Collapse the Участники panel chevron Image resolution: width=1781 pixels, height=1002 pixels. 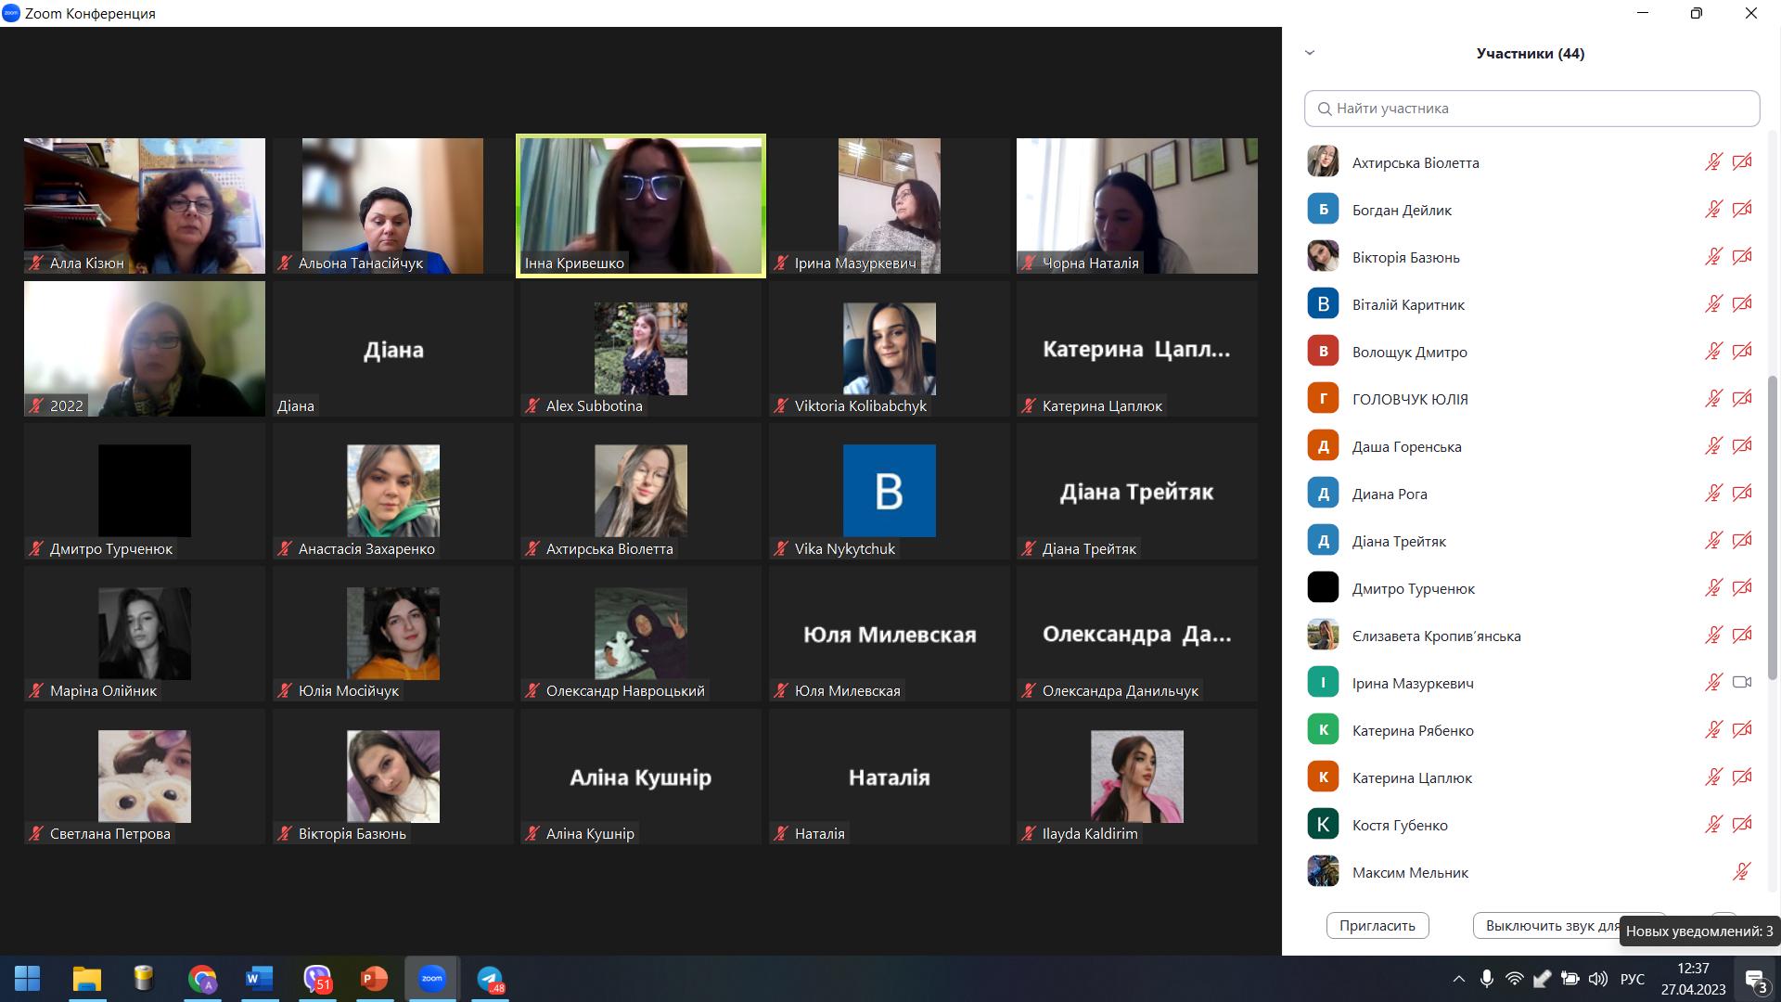(1310, 53)
